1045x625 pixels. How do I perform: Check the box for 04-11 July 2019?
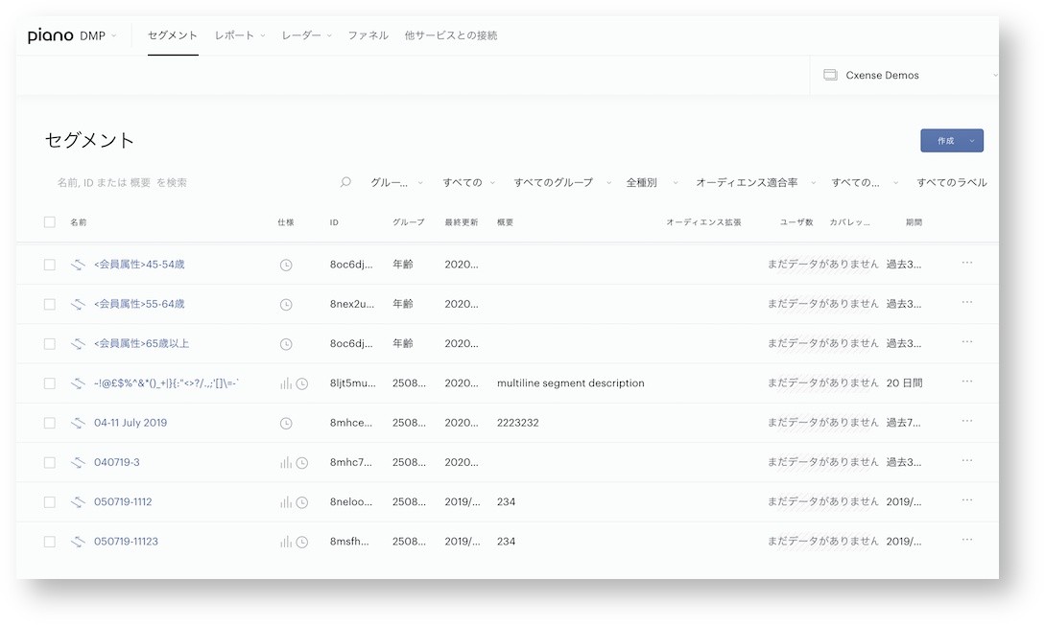[x=49, y=424]
